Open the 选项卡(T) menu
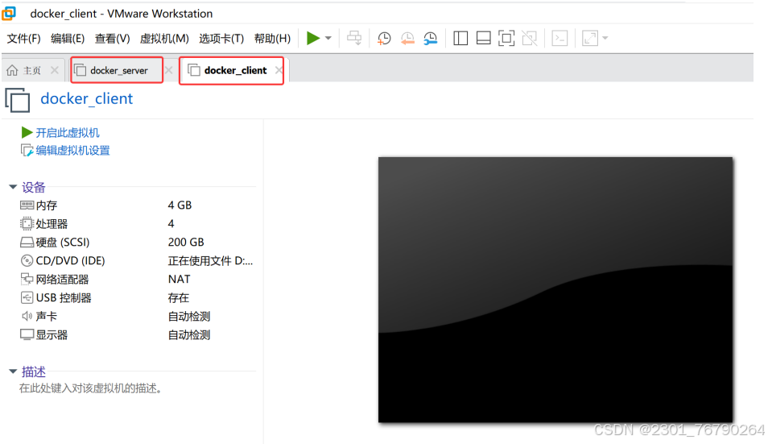768x444 pixels. [221, 38]
